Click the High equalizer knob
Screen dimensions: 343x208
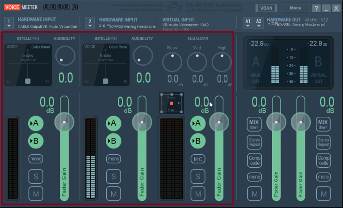pyautogui.click(x=222, y=62)
